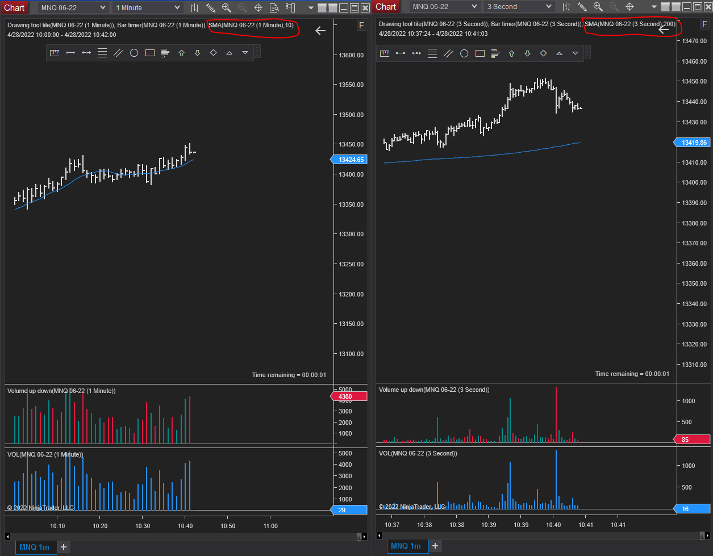Select rectangle tool in 3 Second chart
The image size is (713, 556).
click(480, 53)
